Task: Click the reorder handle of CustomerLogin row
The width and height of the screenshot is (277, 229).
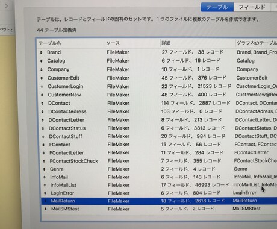Action: point(42,86)
